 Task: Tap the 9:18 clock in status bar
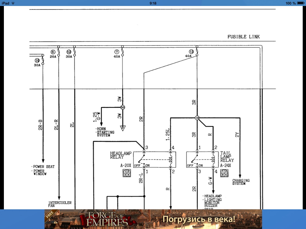(x=153, y=3)
